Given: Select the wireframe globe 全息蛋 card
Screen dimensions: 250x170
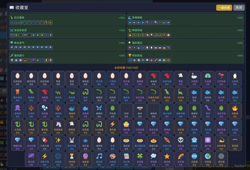Looking at the screenshot, I should [58, 159].
